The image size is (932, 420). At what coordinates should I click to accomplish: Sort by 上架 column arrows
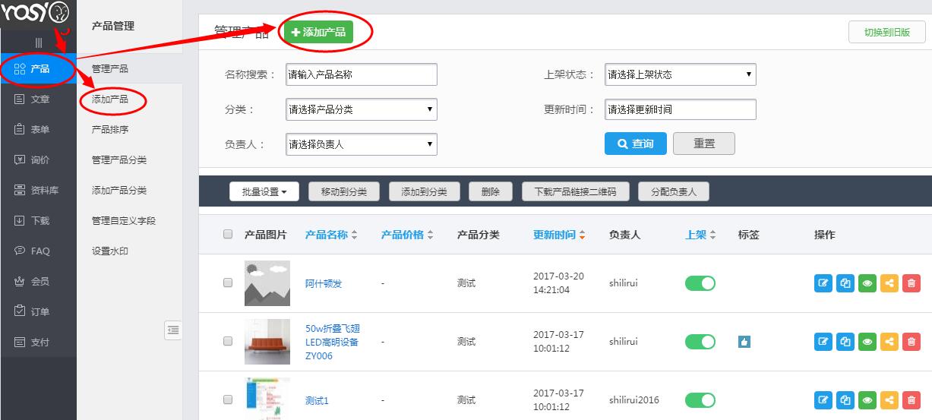712,235
